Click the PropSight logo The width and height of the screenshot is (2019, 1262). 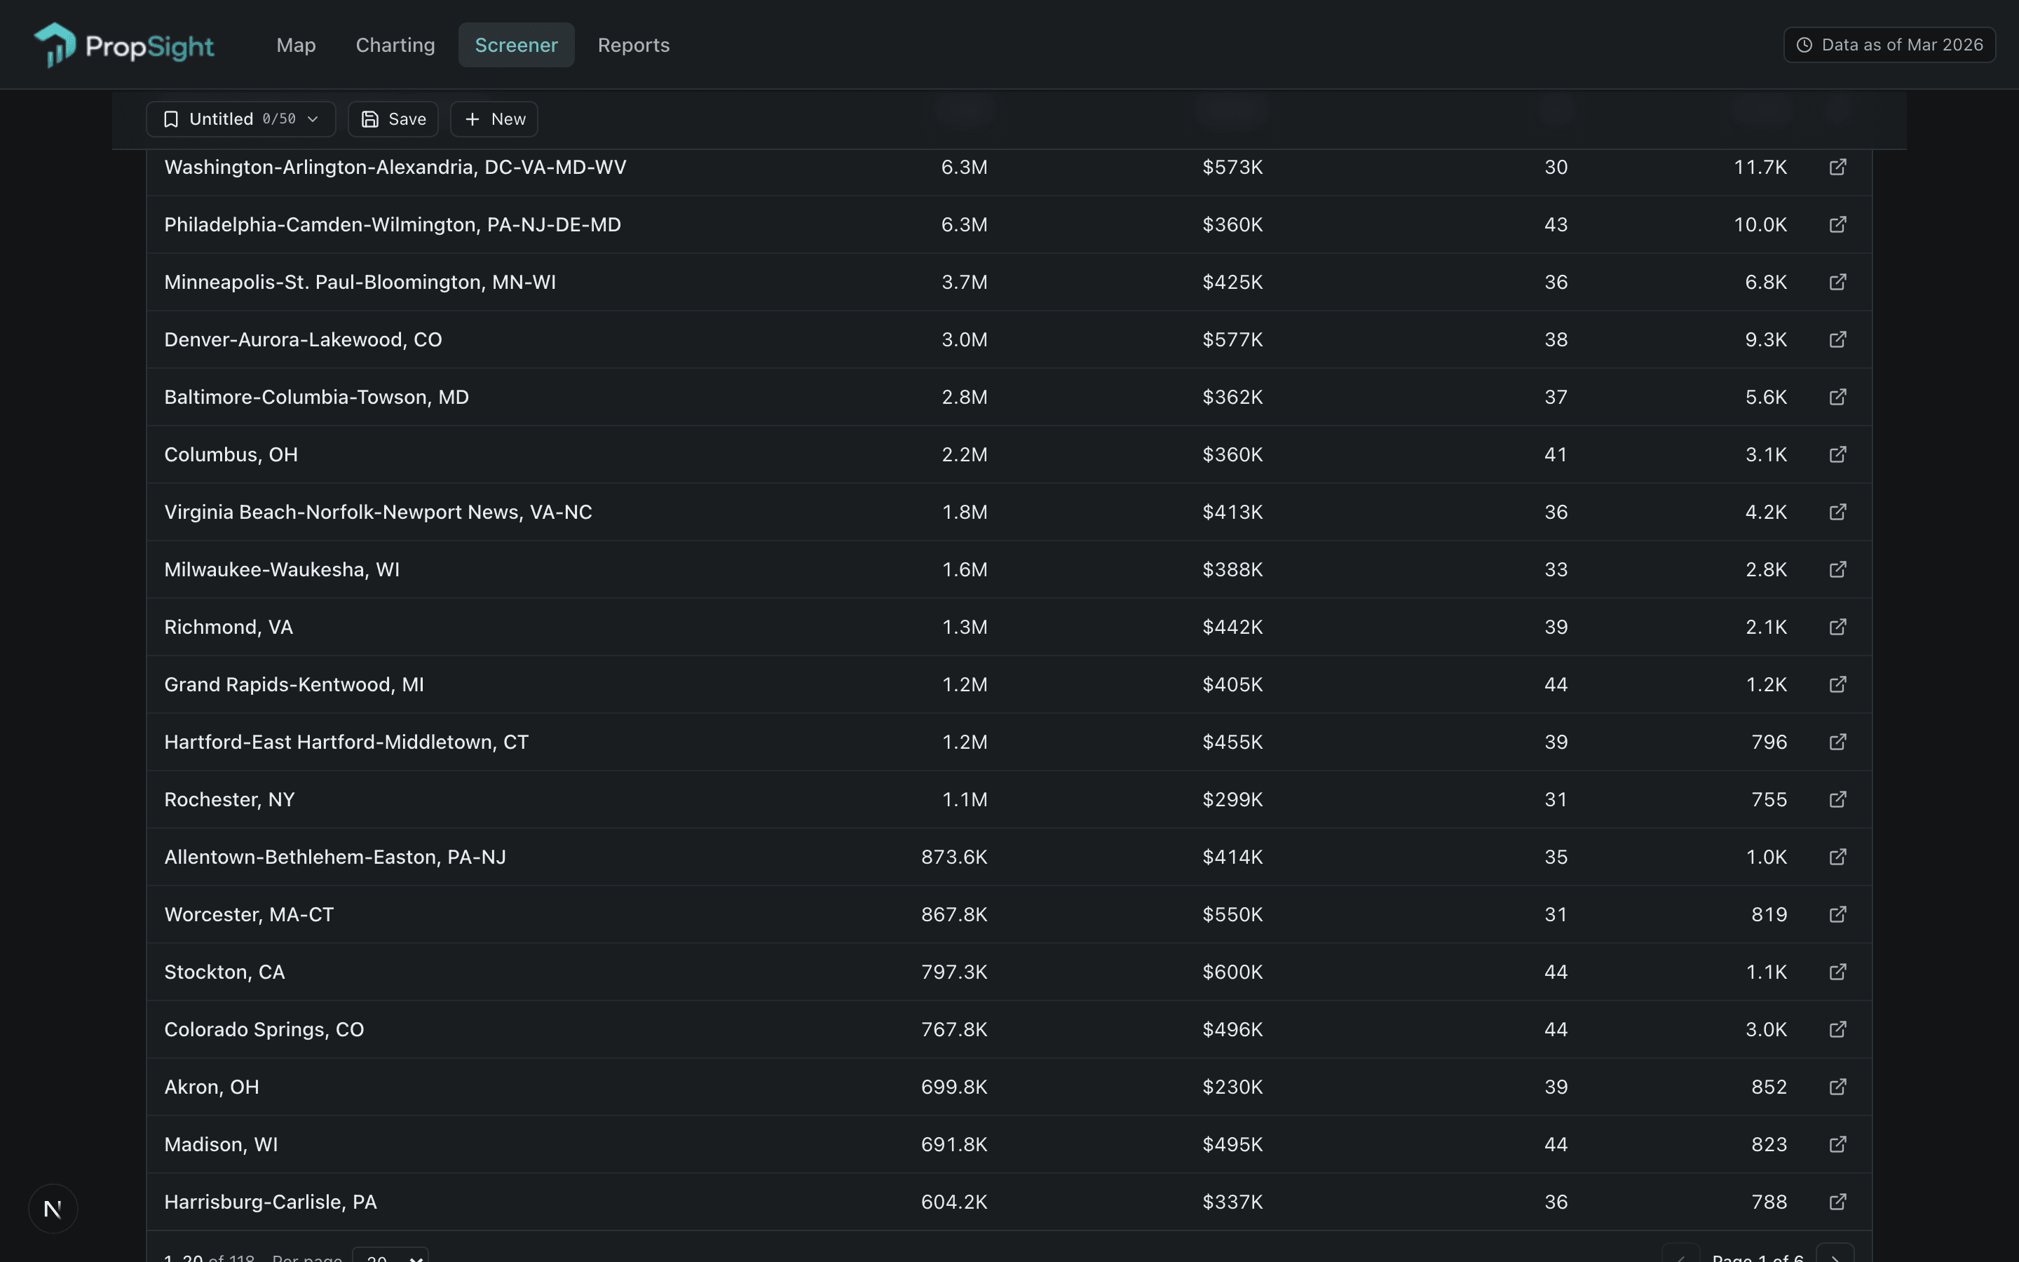click(123, 45)
